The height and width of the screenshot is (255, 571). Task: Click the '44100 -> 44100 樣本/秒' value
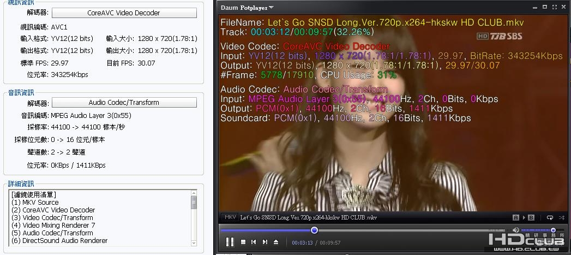point(88,127)
